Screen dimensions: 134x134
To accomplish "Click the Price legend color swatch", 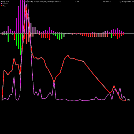I will (x=2, y=6).
